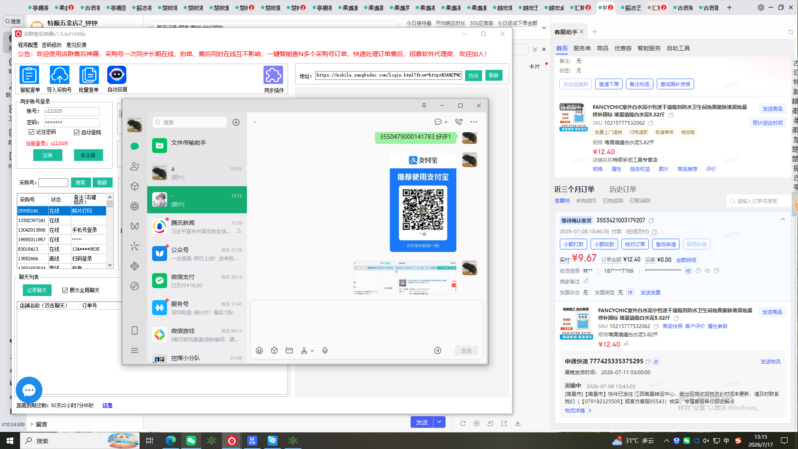This screenshot has height=449, width=798.
Task: Open Windows Start menu
Action: 10,441
